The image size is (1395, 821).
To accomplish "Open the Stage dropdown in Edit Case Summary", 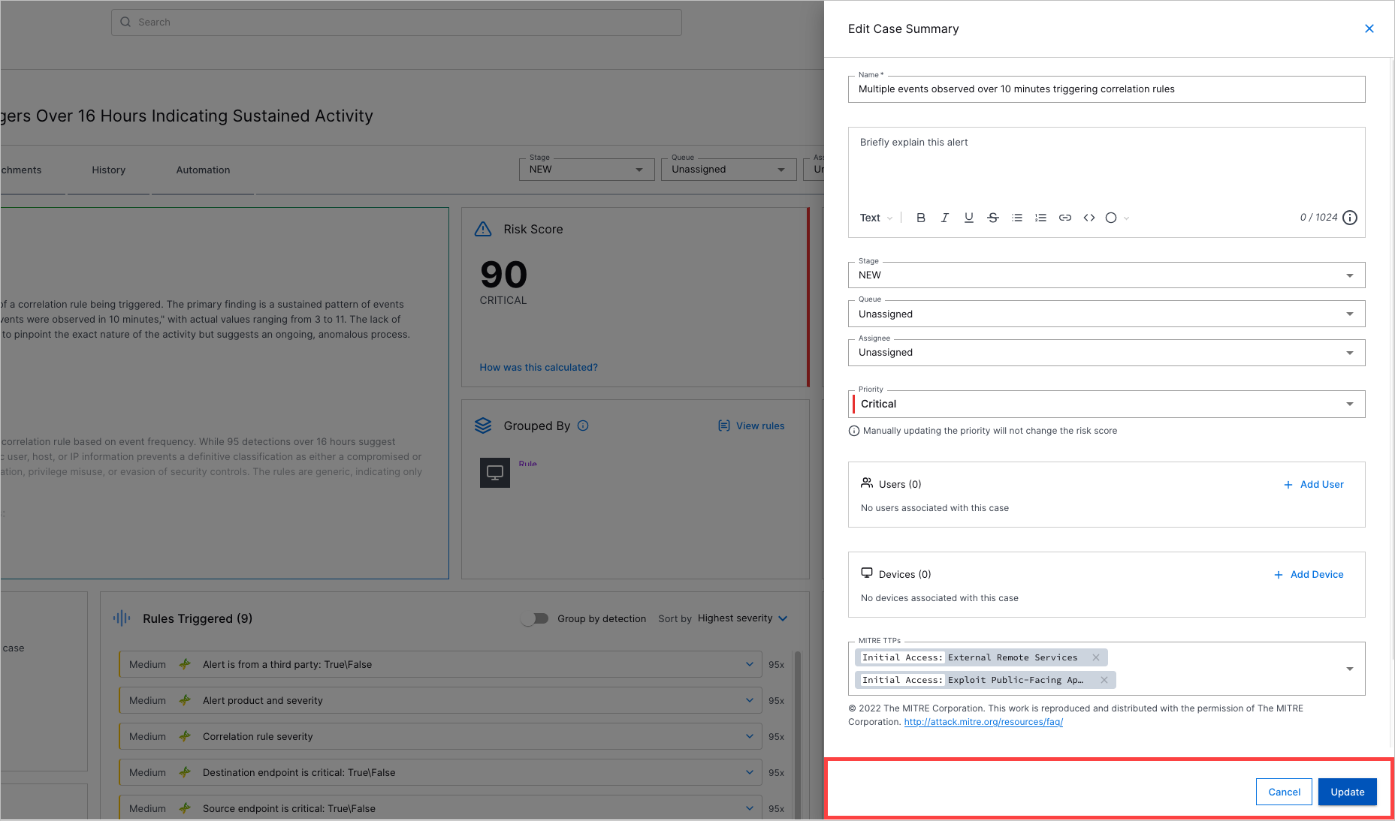I will [1107, 275].
